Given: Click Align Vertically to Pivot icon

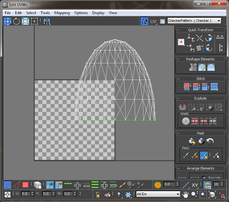Looking at the screenshot, I should (191, 48).
